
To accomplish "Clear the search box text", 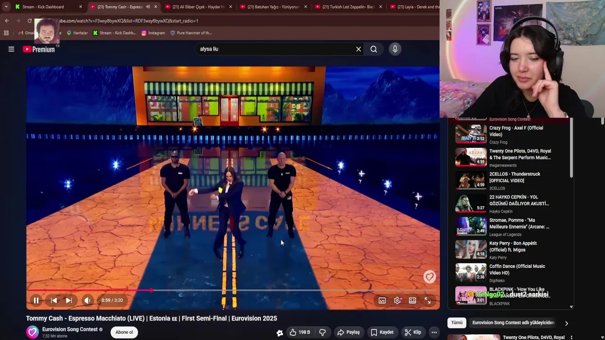I will [x=358, y=49].
